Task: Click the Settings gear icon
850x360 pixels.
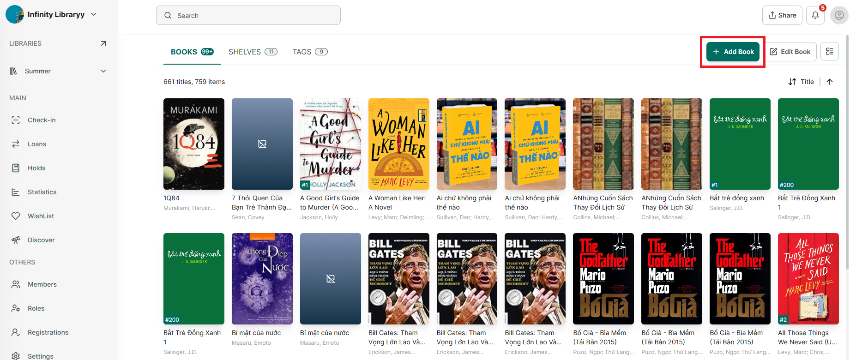Action: 16,356
